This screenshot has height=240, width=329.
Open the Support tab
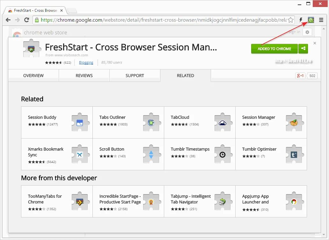[135, 75]
